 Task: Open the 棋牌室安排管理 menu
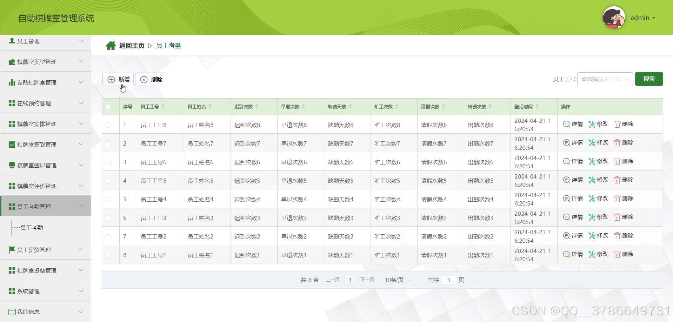point(46,124)
